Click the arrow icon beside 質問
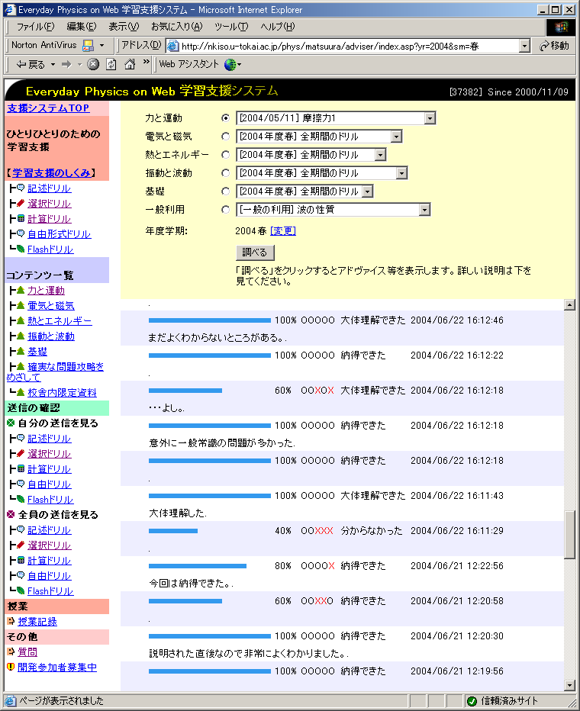This screenshot has width=580, height=711. [11, 651]
